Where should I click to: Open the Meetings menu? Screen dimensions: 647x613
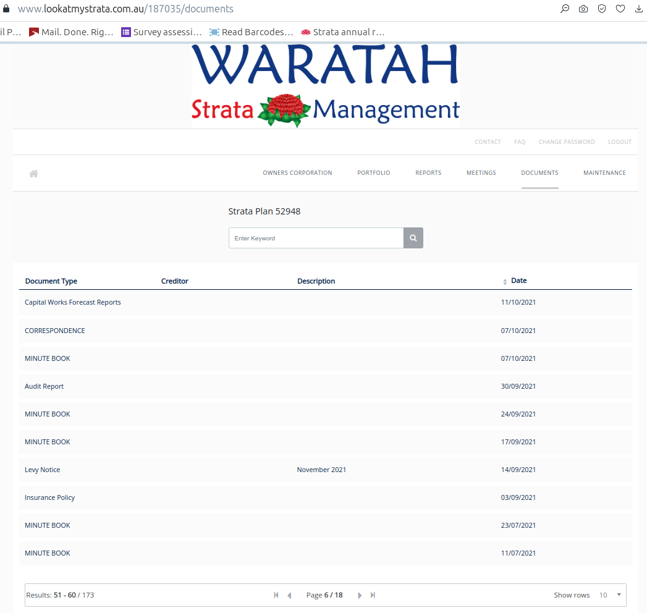(x=481, y=173)
